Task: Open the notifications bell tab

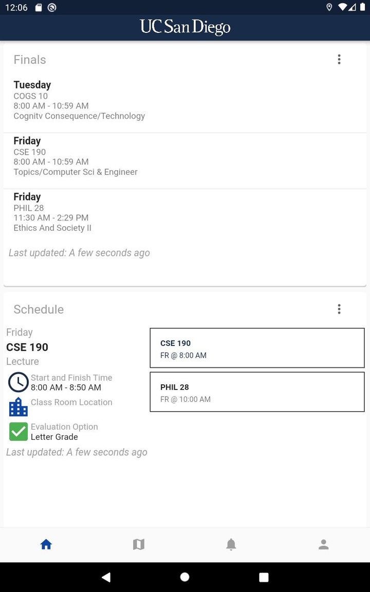Action: pos(231,544)
